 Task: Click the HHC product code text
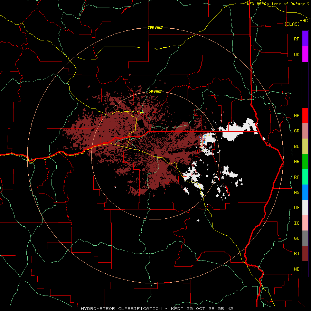(x=303, y=21)
